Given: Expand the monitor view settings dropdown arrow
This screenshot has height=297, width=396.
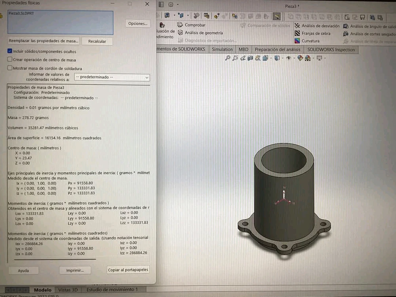Looking at the screenshot, I should click(x=324, y=58).
